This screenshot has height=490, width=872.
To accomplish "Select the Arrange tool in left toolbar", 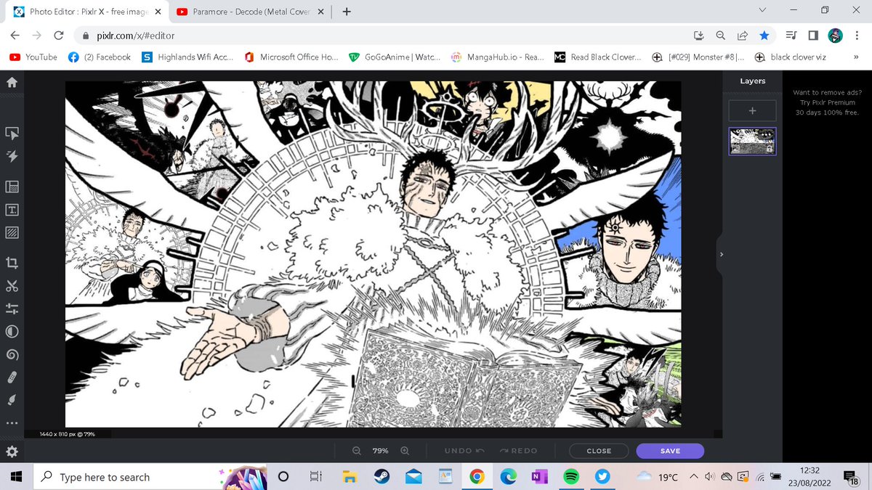I will pyautogui.click(x=12, y=134).
